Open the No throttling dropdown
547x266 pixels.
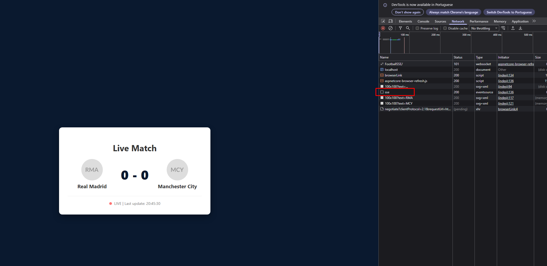[484, 28]
